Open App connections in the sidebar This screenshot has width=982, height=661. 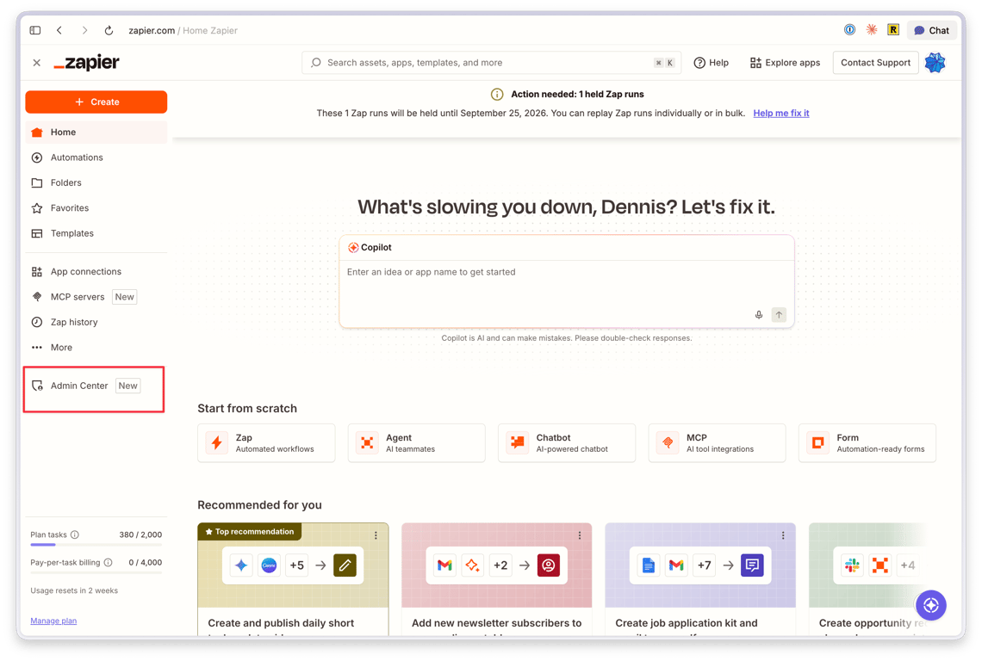point(96,272)
